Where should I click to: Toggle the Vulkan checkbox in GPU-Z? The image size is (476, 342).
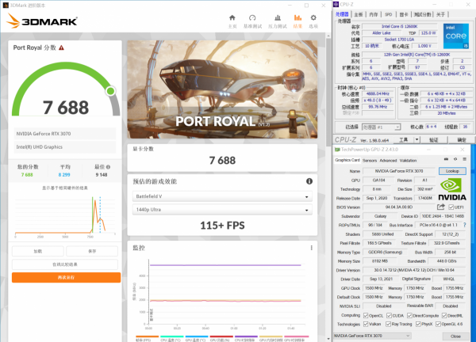(x=366, y=324)
